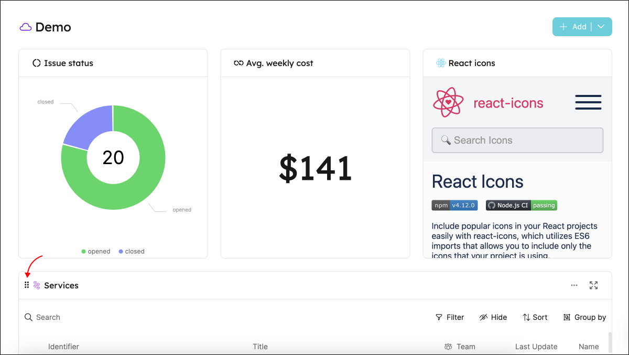
Task: Open the Hide columns option
Action: pos(493,317)
